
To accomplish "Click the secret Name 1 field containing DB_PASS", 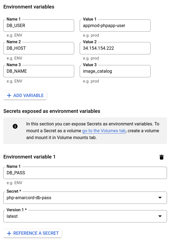I will [85, 173].
